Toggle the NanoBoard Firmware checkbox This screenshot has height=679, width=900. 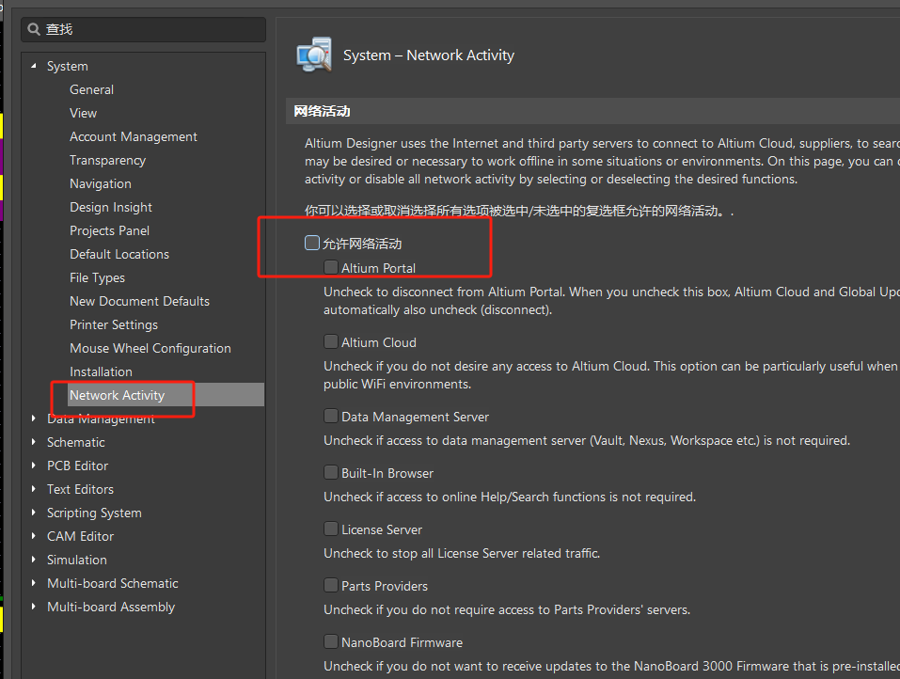pos(331,642)
